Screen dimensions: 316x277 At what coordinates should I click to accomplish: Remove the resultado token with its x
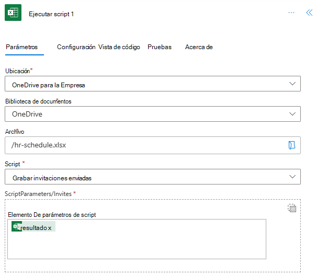click(50, 228)
